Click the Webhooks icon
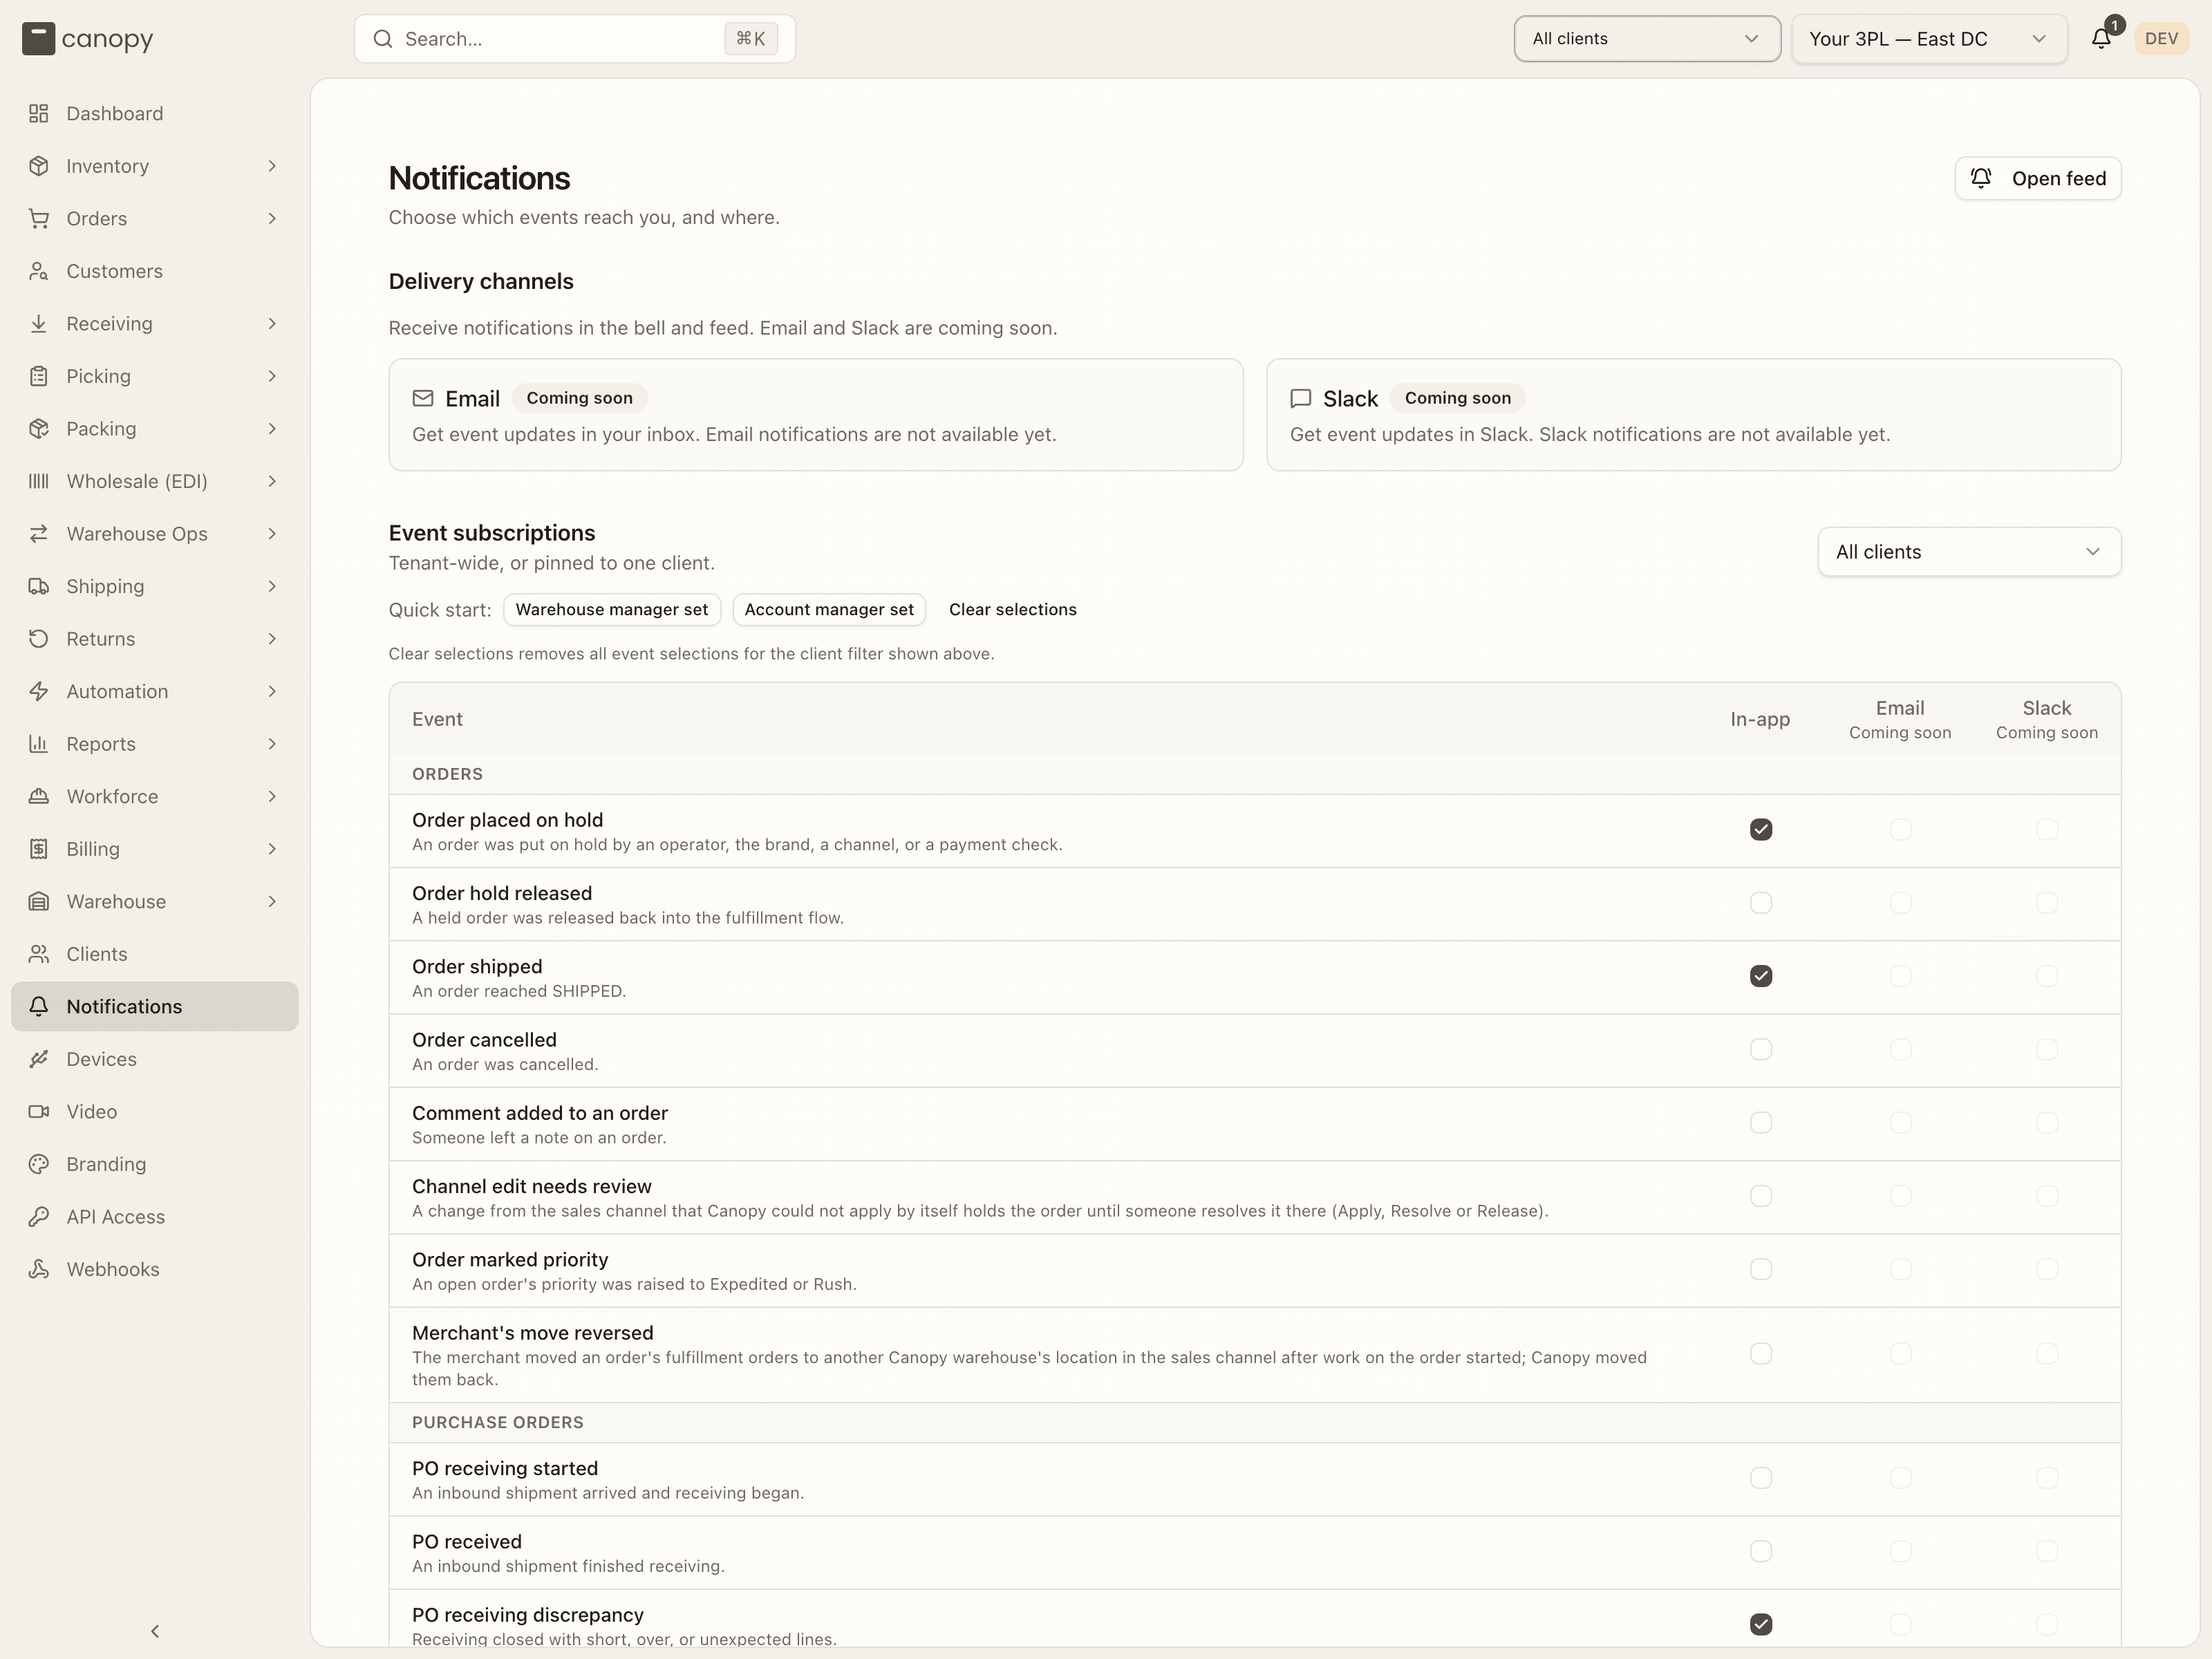This screenshot has width=2212, height=1659. pos(39,1269)
